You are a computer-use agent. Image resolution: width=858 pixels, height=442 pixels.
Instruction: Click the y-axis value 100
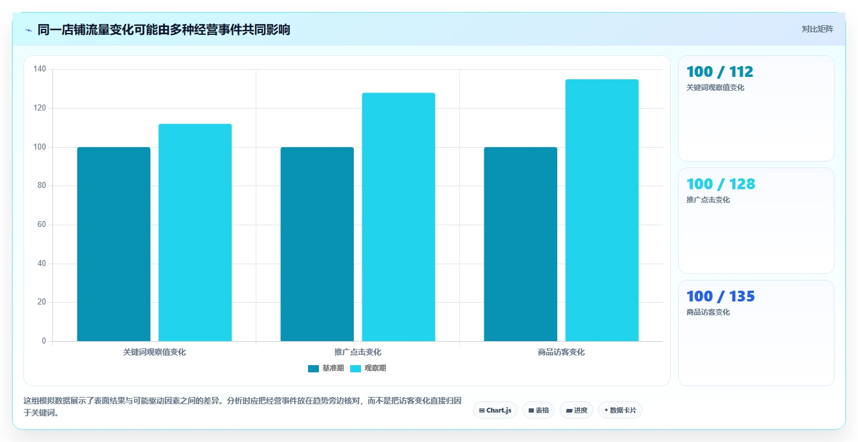pos(40,147)
